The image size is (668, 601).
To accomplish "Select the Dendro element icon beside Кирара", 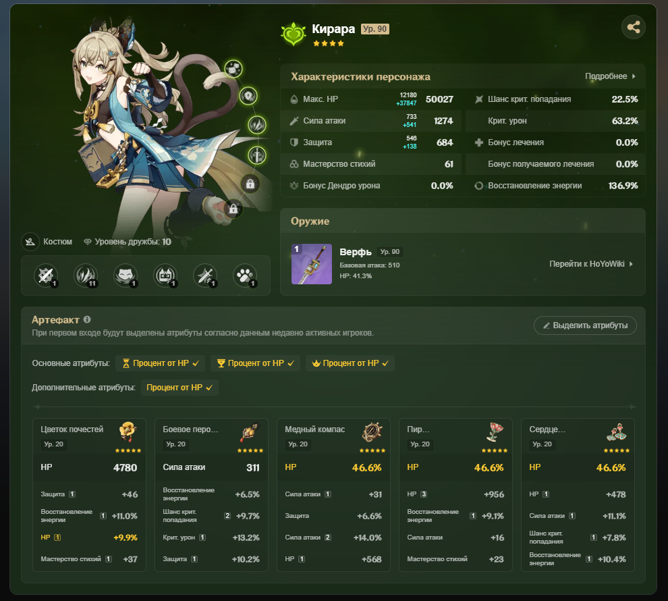I will 294,34.
